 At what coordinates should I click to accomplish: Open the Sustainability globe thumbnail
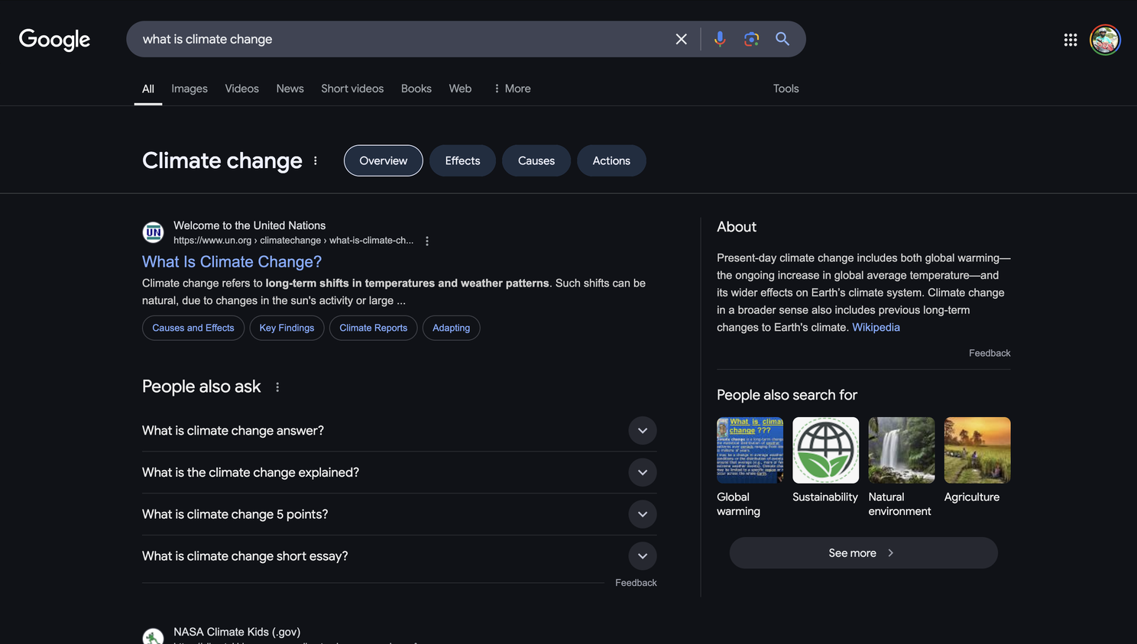tap(825, 450)
